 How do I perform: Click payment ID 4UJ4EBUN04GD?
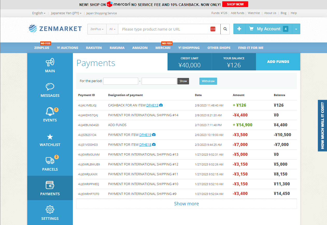point(88,125)
